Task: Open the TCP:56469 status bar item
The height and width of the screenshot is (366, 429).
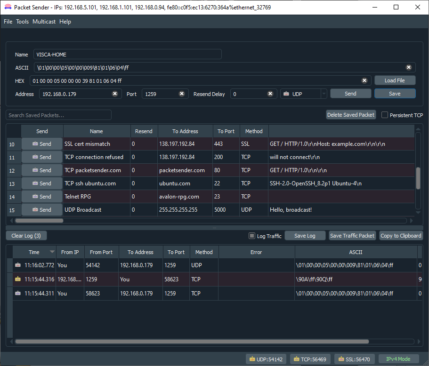Action: click(310, 358)
